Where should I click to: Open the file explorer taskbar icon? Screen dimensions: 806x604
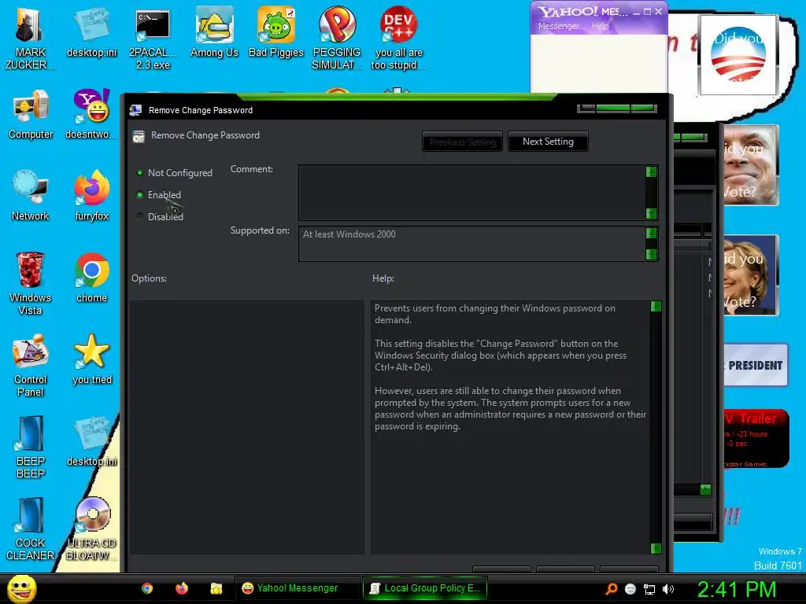(216, 588)
